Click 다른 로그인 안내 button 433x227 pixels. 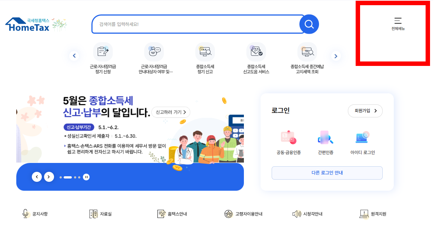tap(327, 173)
